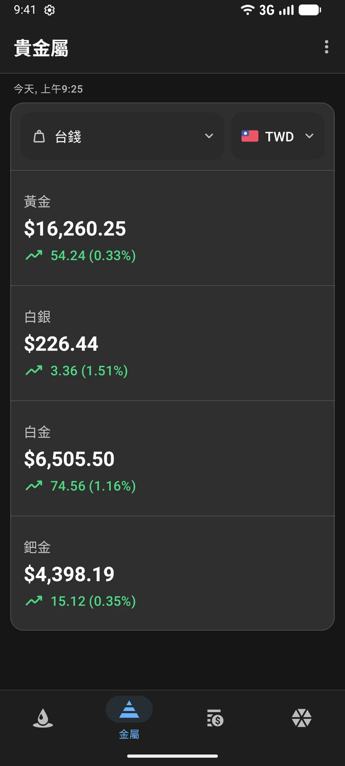
Task: Tap the Taiwan flag icon
Action: point(250,136)
